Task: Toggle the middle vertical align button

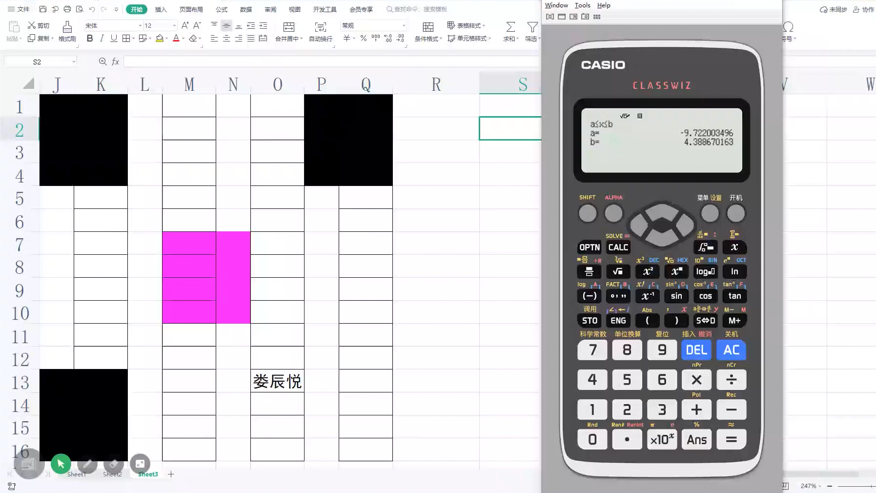Action: (x=226, y=25)
